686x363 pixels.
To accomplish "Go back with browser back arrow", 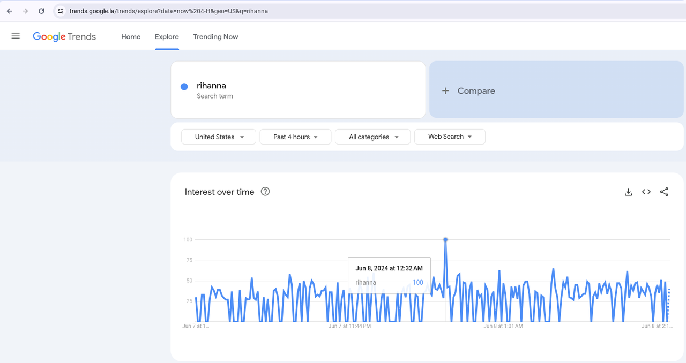I will coord(9,11).
